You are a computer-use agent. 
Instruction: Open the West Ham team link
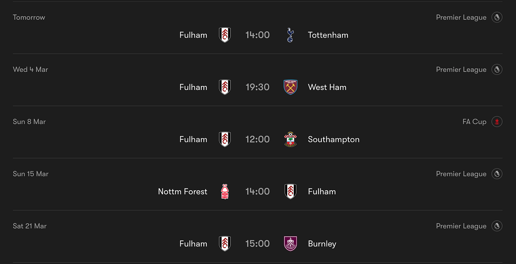tap(327, 87)
